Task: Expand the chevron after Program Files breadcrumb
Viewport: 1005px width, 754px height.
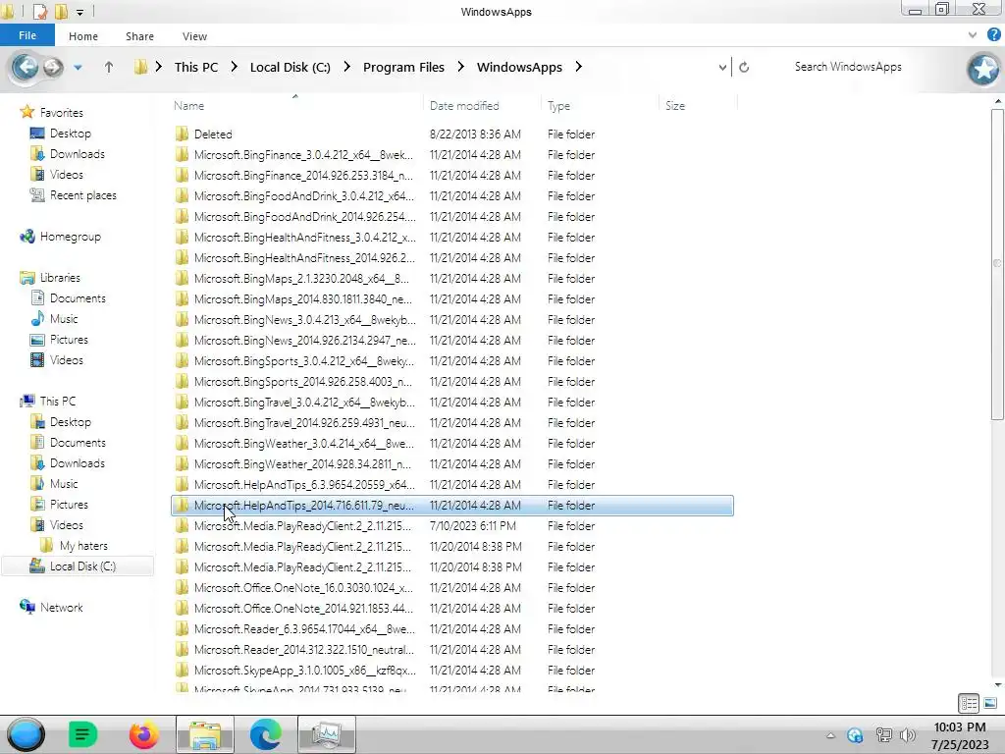Action: [461, 67]
